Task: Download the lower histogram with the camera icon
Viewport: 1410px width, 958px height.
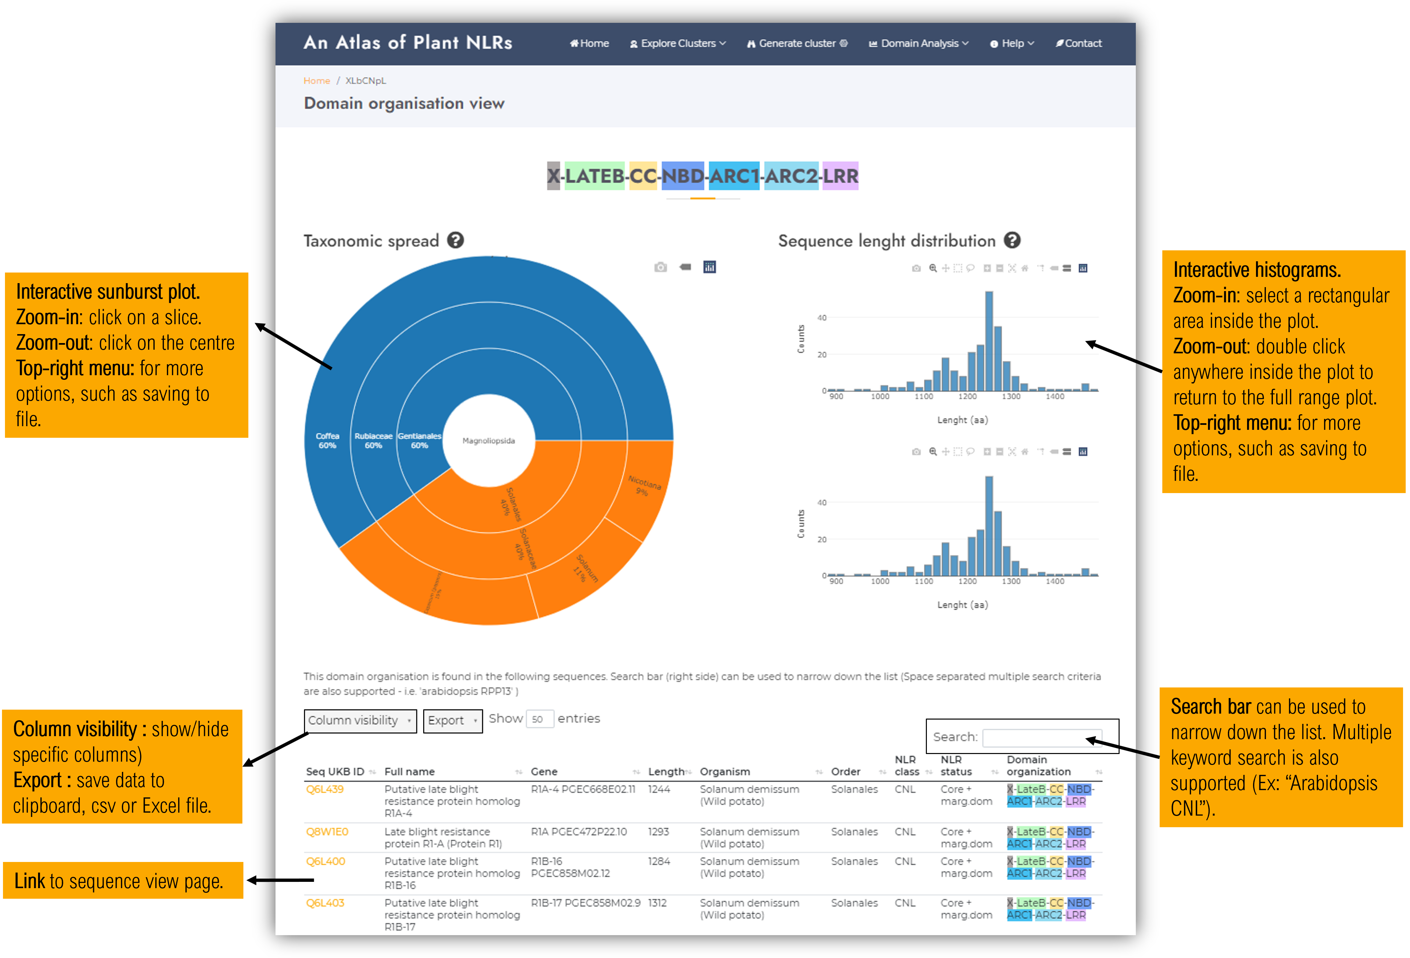Action: (916, 452)
